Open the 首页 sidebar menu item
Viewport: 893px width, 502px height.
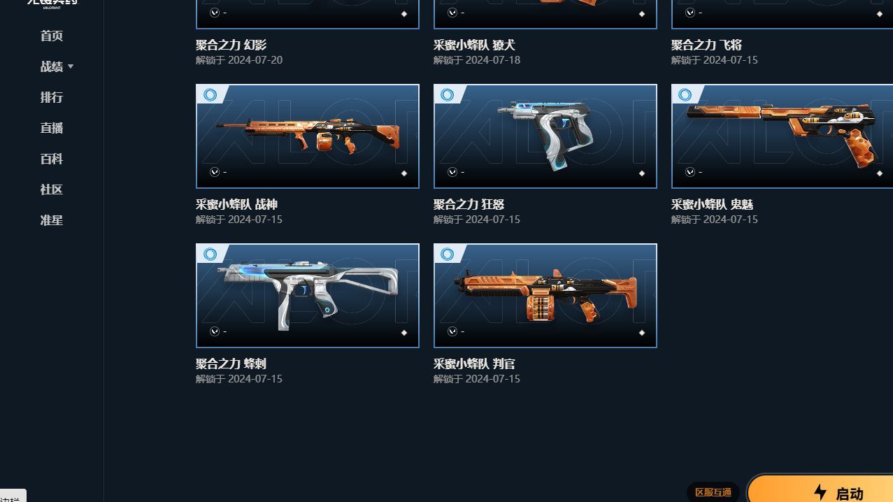(x=52, y=36)
